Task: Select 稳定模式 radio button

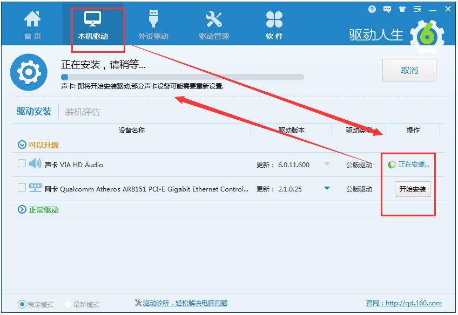Action: click(22, 304)
